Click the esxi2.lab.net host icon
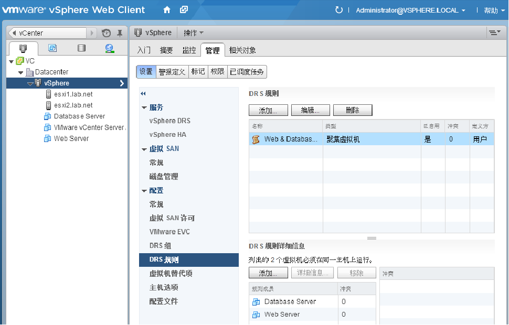509x325 pixels. coord(48,105)
